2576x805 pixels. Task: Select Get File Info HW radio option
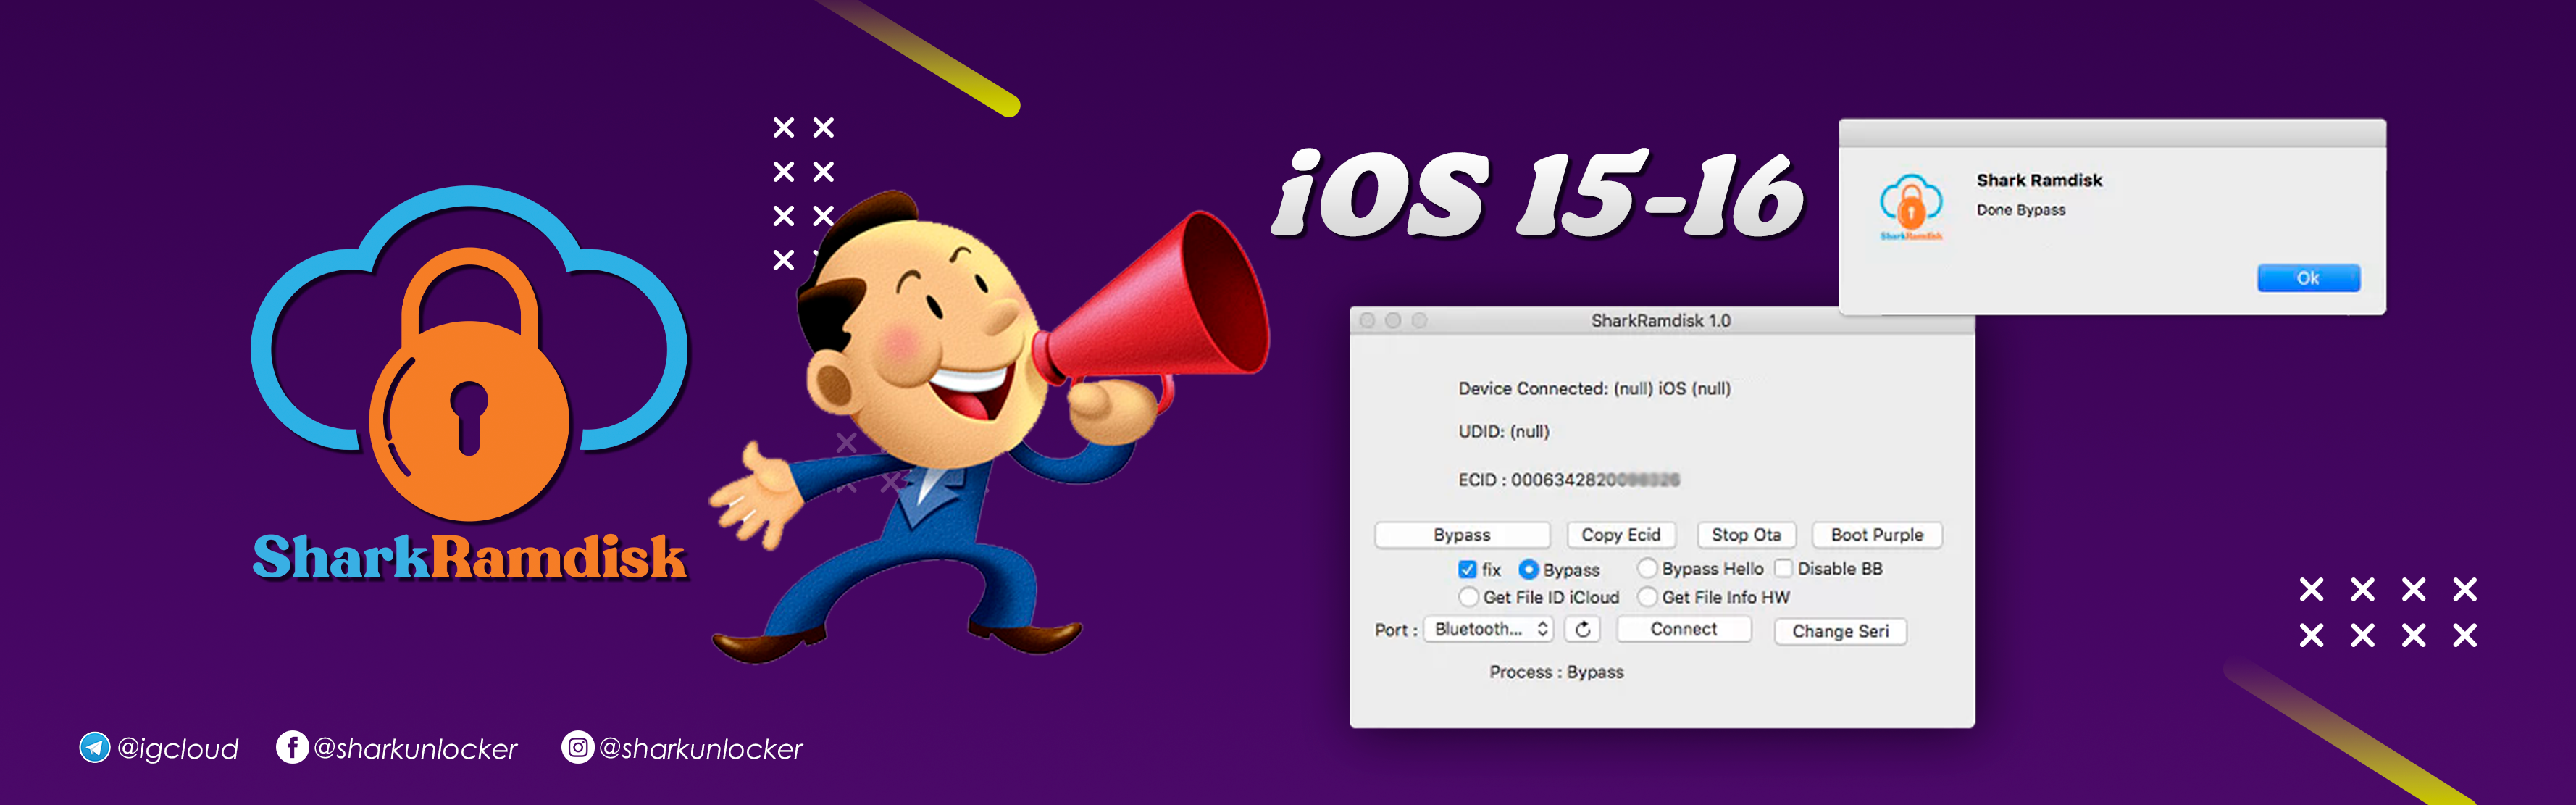coord(1647,597)
